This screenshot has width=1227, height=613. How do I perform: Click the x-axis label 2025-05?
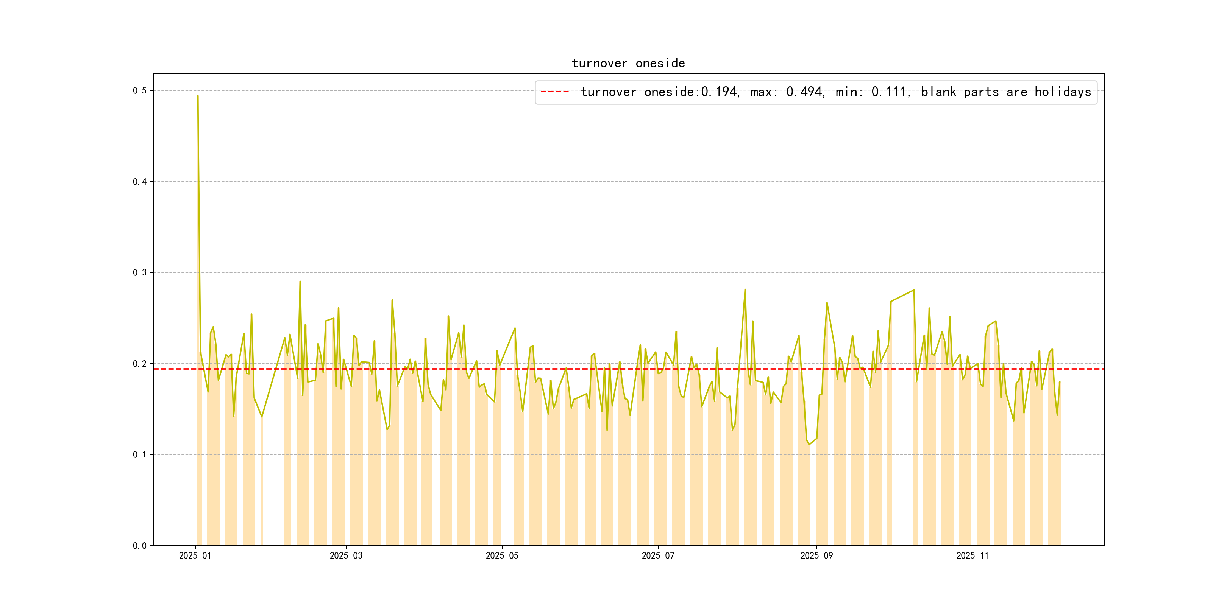tap(501, 555)
